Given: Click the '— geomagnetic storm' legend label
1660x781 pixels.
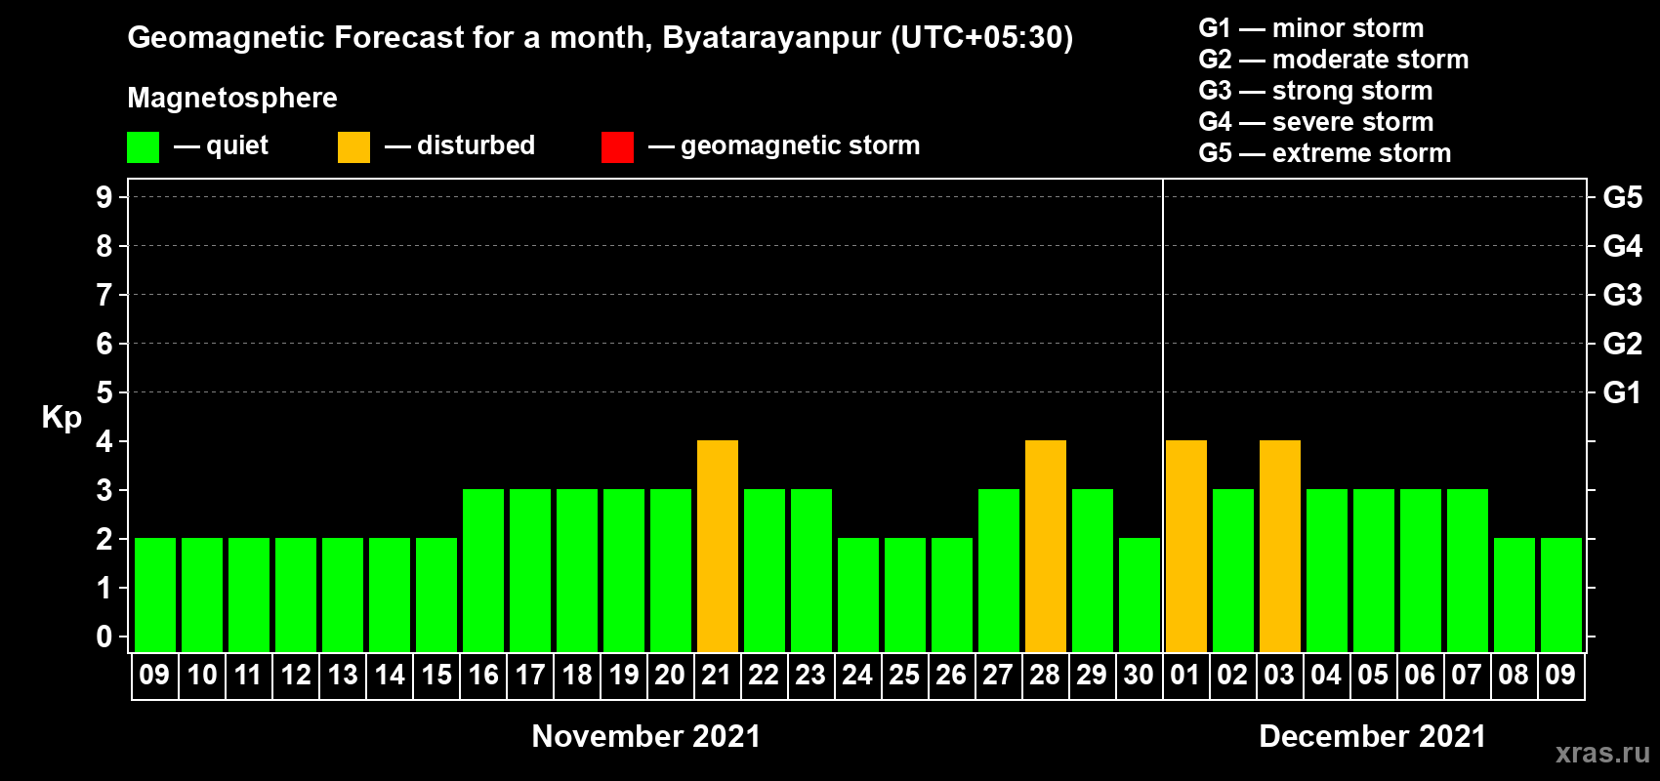Looking at the screenshot, I should point(784,145).
